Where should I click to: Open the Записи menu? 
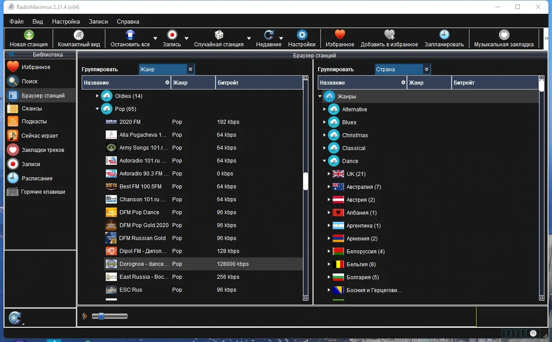98,22
